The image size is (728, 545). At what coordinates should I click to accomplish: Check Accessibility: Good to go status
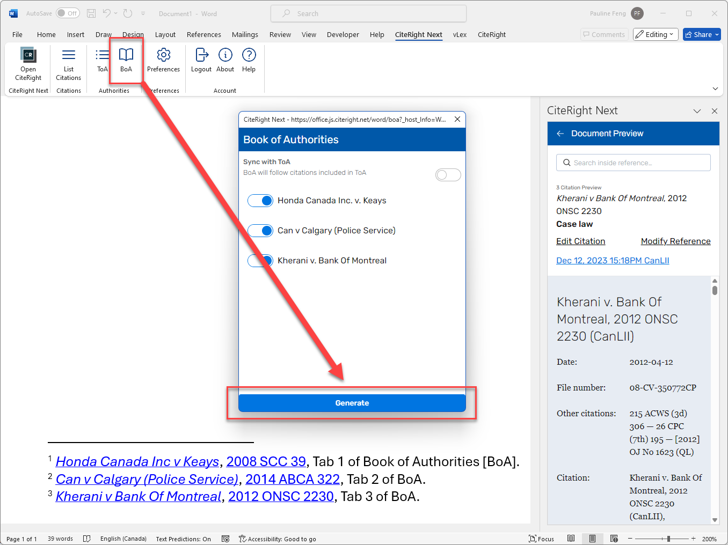277,539
